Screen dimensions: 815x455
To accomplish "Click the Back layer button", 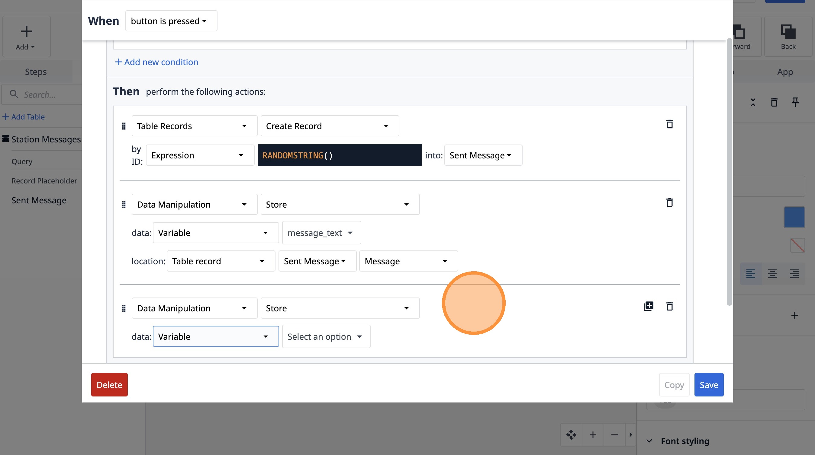I will [788, 37].
